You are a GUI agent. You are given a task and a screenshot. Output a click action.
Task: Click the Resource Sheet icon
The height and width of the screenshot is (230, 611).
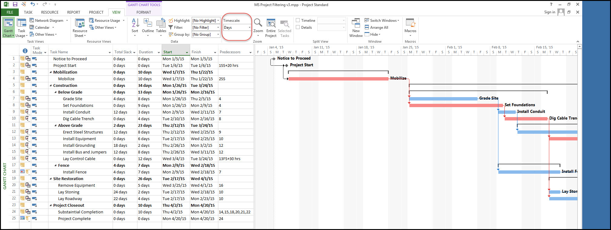(80, 24)
